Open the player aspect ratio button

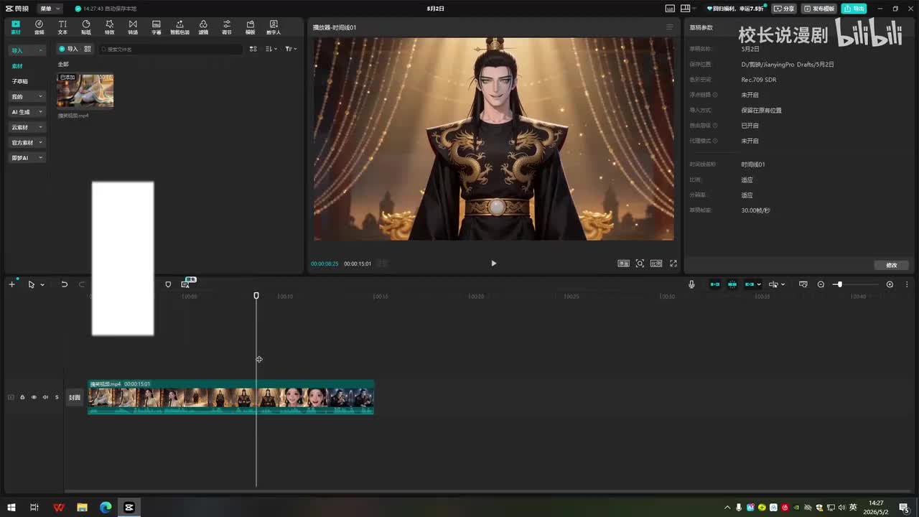(x=656, y=264)
